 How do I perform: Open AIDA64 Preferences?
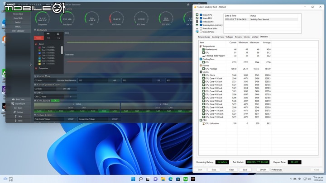click(277, 170)
